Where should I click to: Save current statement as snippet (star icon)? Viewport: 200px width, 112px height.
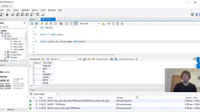click(x=103, y=24)
